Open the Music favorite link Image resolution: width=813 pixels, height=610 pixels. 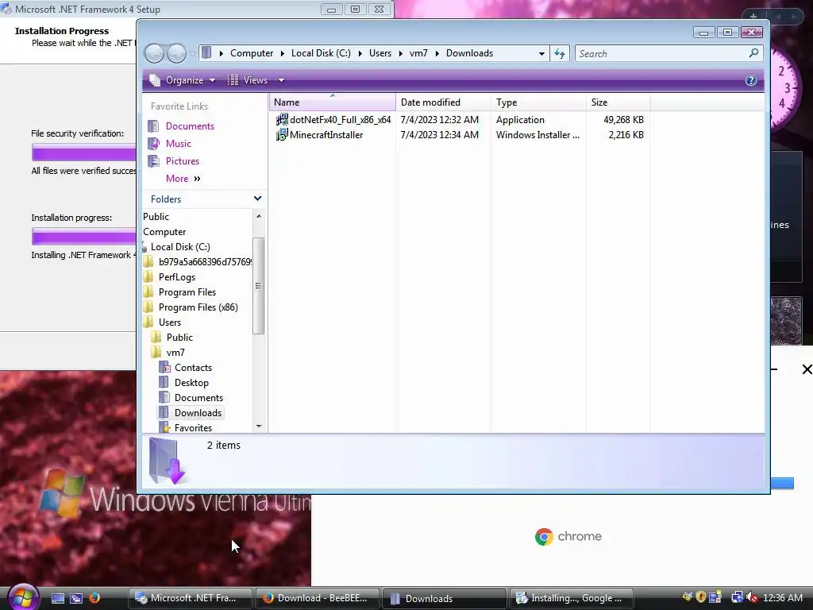[x=179, y=144]
